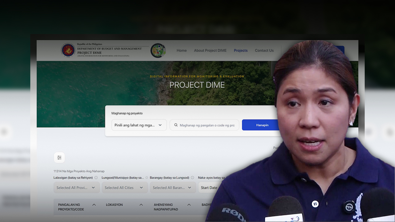The image size is (395, 222).
Task: Click the Start Date field
Action: tap(210, 187)
